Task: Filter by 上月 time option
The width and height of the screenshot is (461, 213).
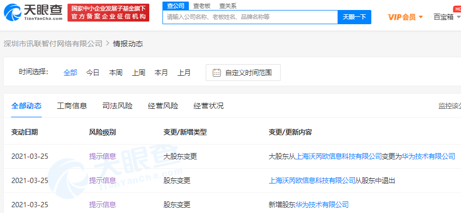Action: tap(184, 73)
